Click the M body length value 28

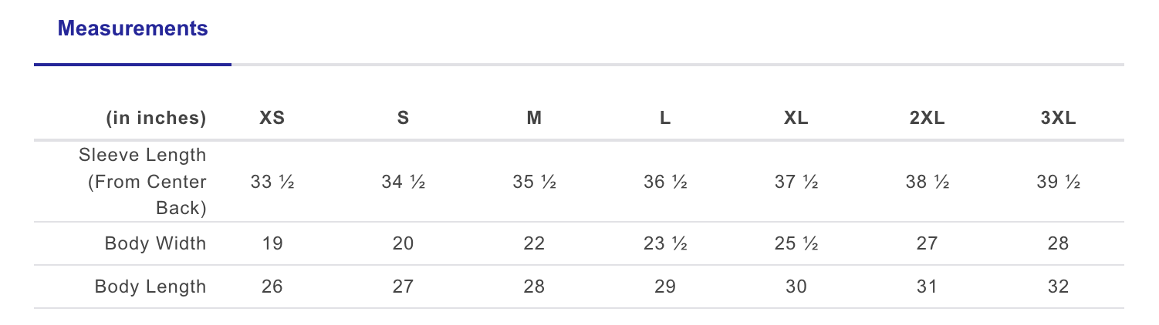point(534,287)
